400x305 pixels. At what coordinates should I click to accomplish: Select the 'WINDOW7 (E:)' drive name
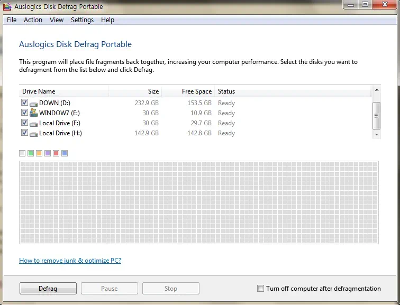coord(59,113)
